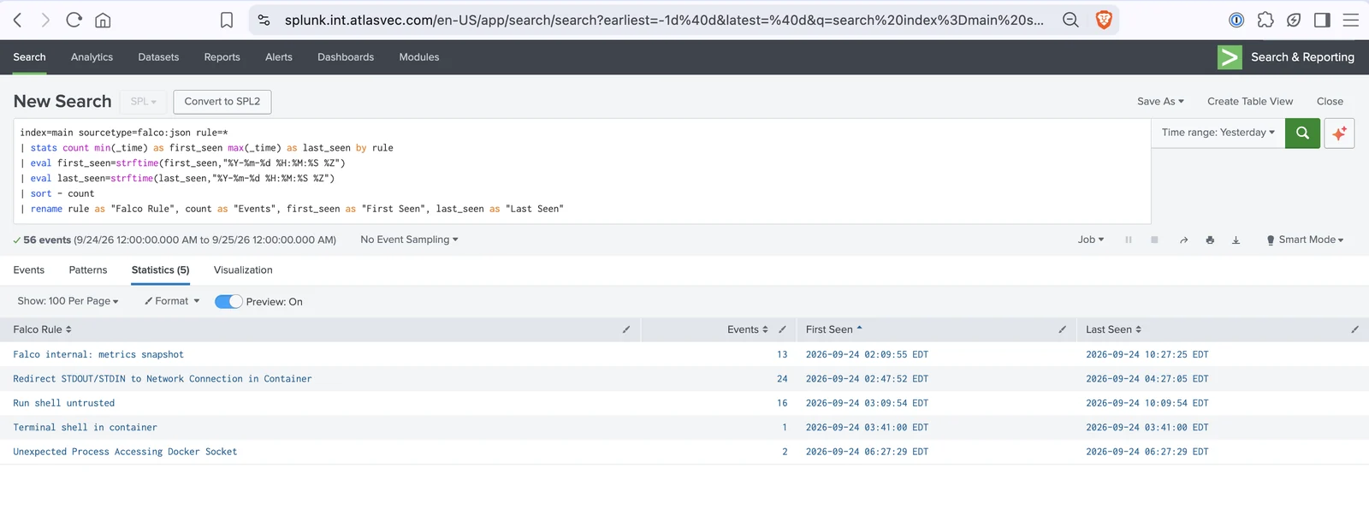Toggle Preview On switch
Viewport: 1369px width, 521px height.
point(228,301)
